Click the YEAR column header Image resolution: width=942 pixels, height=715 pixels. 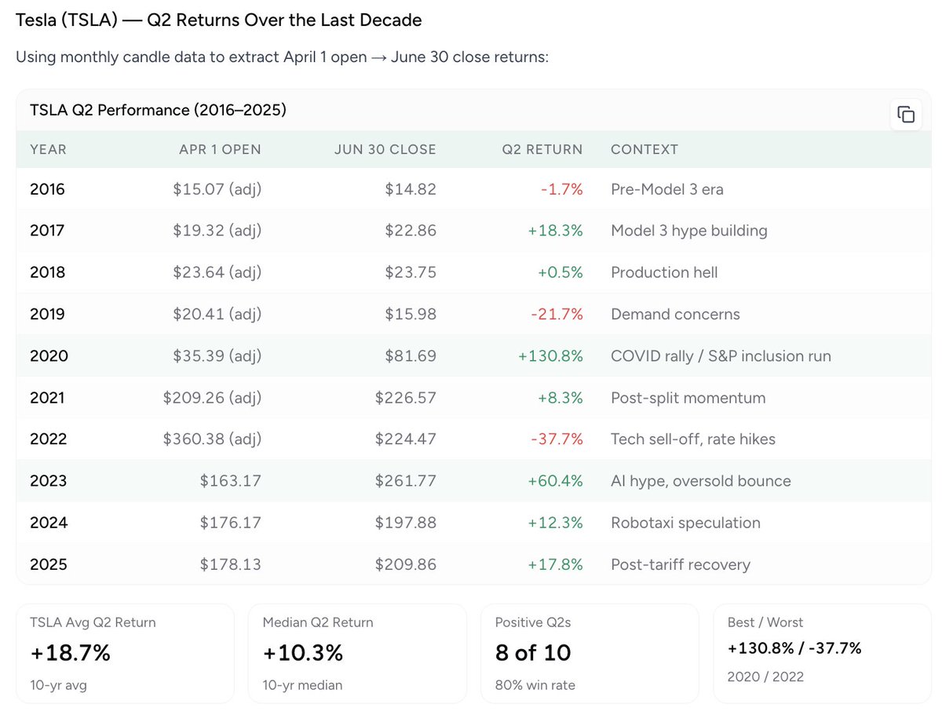(x=48, y=149)
